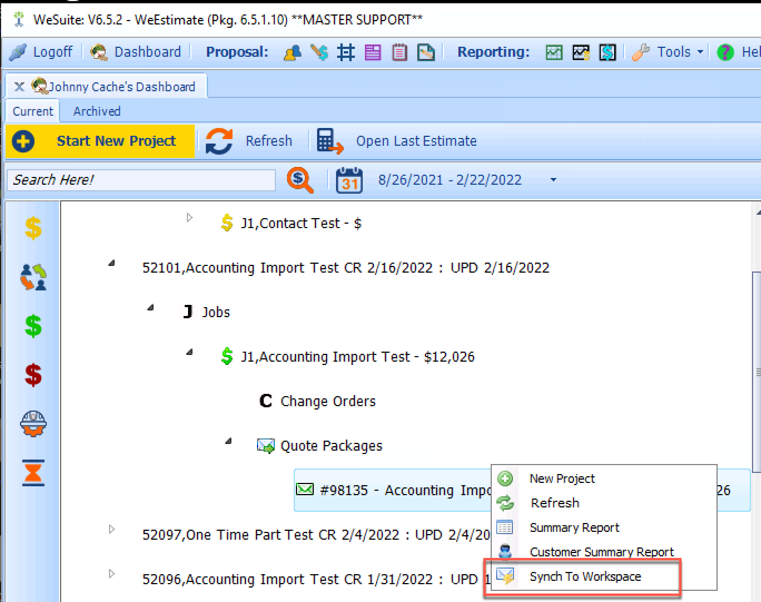The image size is (761, 602).
Task: Select the Change Orders tree item
Action: [x=328, y=402]
